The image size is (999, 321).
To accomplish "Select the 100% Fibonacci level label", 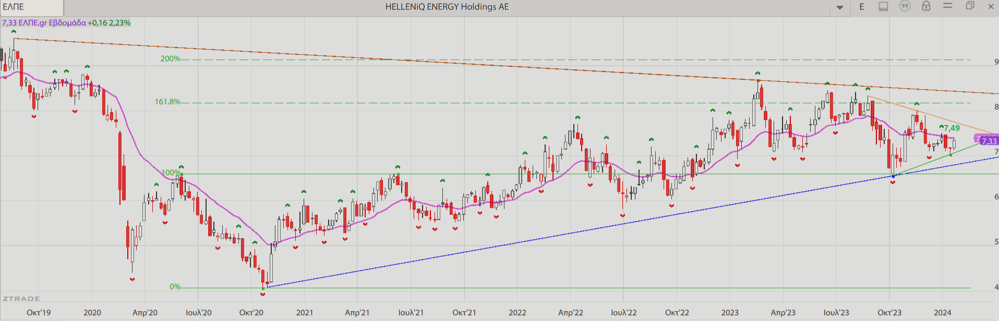I will click(171, 172).
